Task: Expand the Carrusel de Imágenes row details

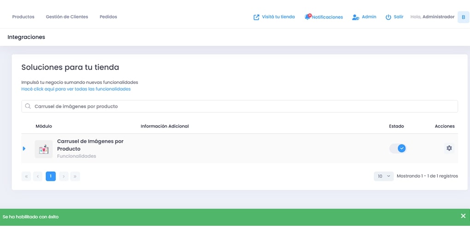Action: coord(24,148)
